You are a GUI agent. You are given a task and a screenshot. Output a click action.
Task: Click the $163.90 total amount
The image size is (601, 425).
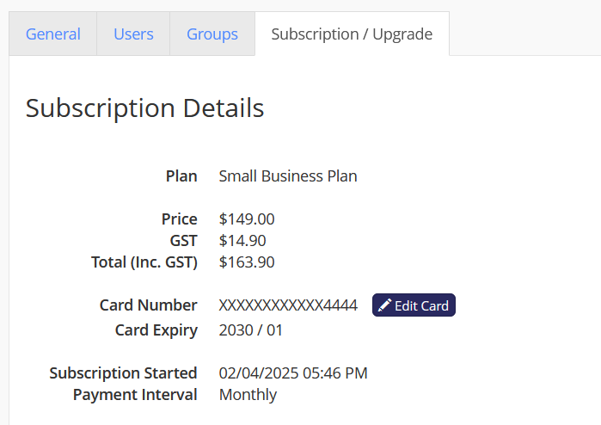pos(247,262)
